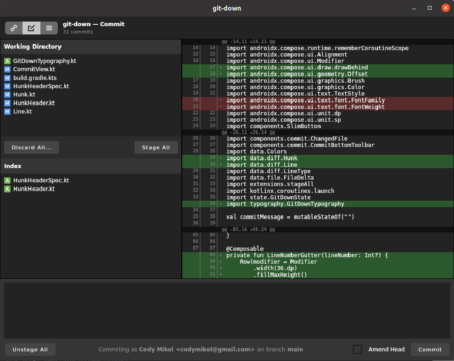
Task: Maximize the git-down window
Action: (430, 8)
